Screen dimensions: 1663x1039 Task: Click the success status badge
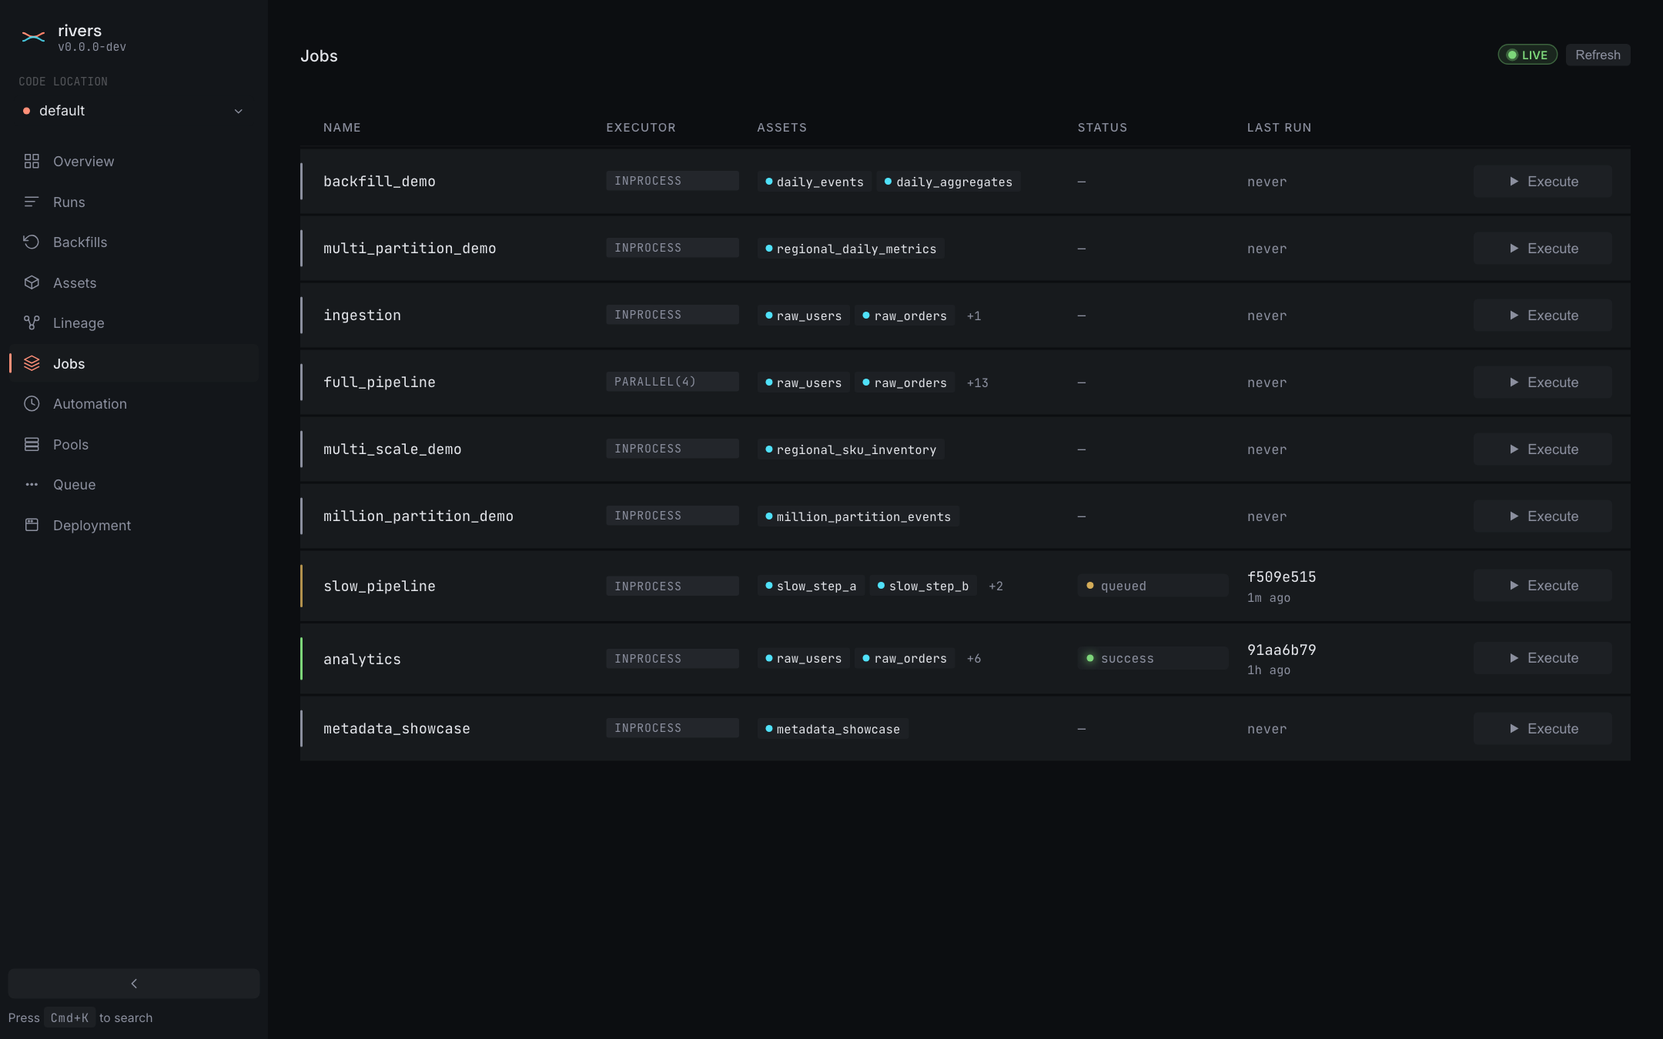(1153, 658)
